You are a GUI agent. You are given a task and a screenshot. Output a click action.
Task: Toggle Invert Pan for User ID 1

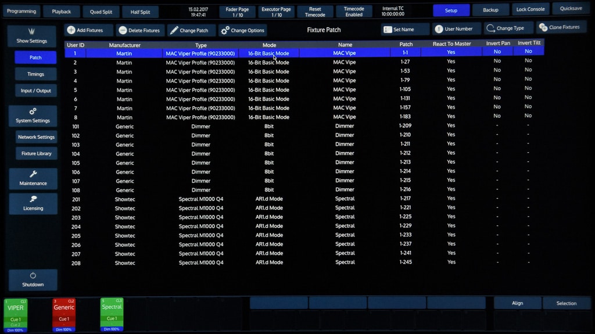497,52
